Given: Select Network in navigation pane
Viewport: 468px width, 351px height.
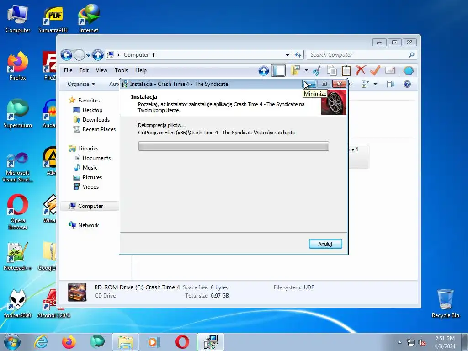Looking at the screenshot, I should click(88, 225).
